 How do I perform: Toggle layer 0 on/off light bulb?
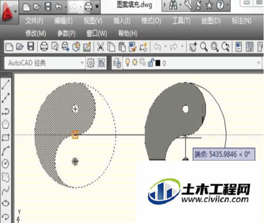[x=128, y=62]
